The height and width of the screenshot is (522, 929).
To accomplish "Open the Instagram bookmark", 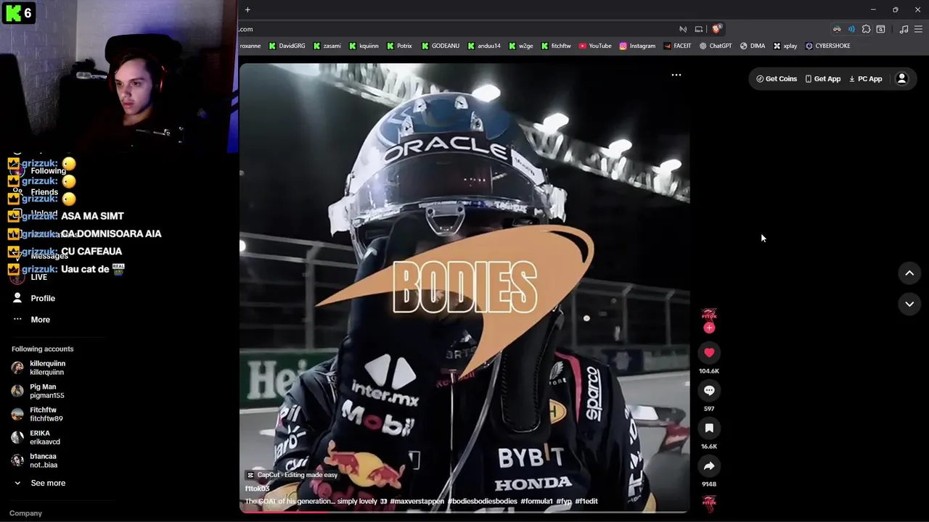I will [x=637, y=46].
